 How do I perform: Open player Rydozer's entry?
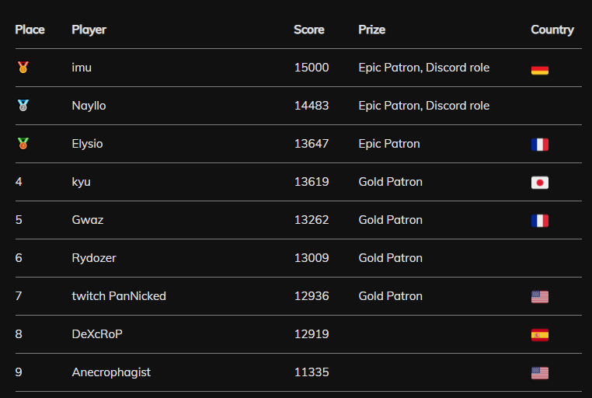[x=94, y=258]
